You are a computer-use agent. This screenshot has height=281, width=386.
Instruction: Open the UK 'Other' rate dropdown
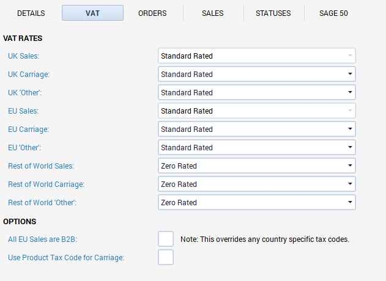(257, 92)
